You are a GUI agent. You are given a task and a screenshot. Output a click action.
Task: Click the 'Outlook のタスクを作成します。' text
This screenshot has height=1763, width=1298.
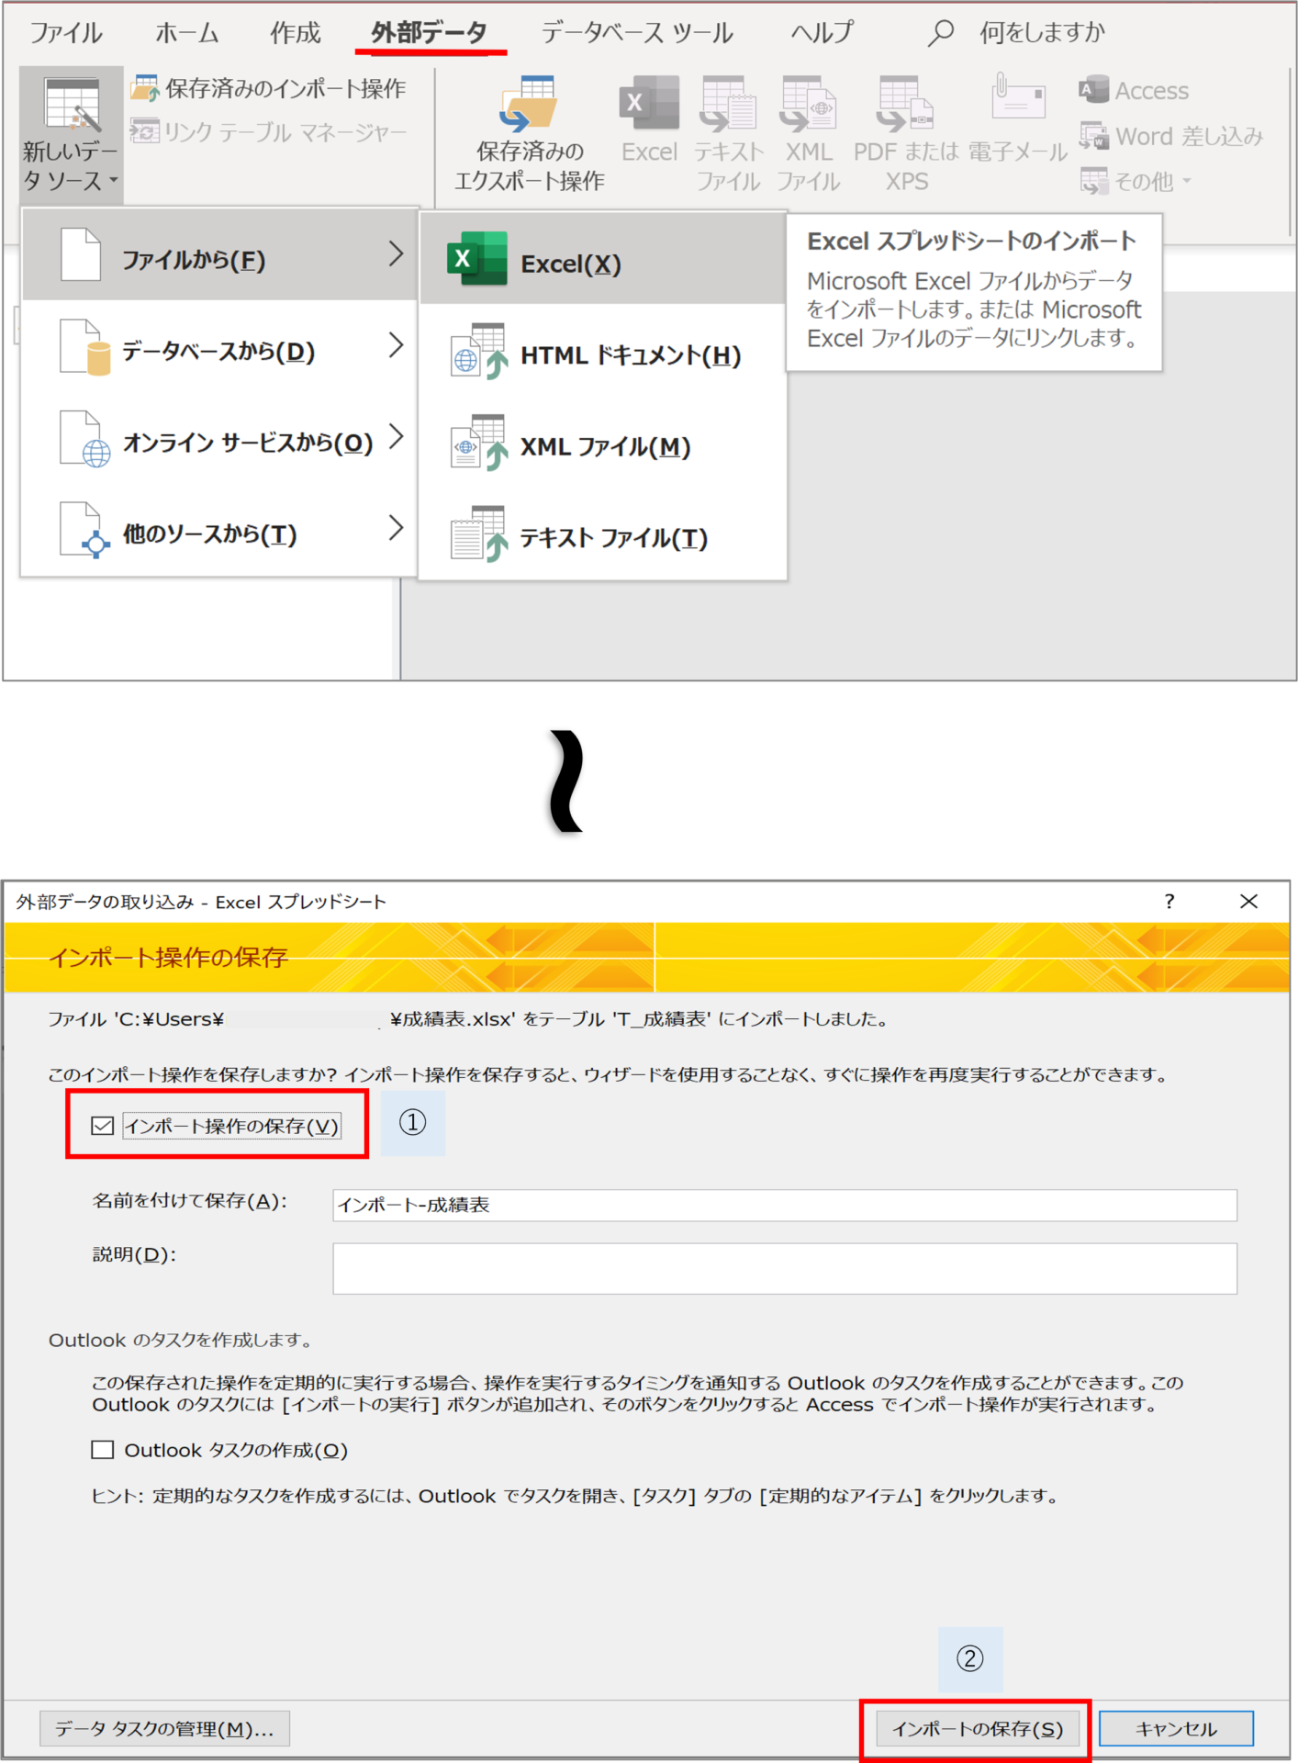click(181, 1340)
